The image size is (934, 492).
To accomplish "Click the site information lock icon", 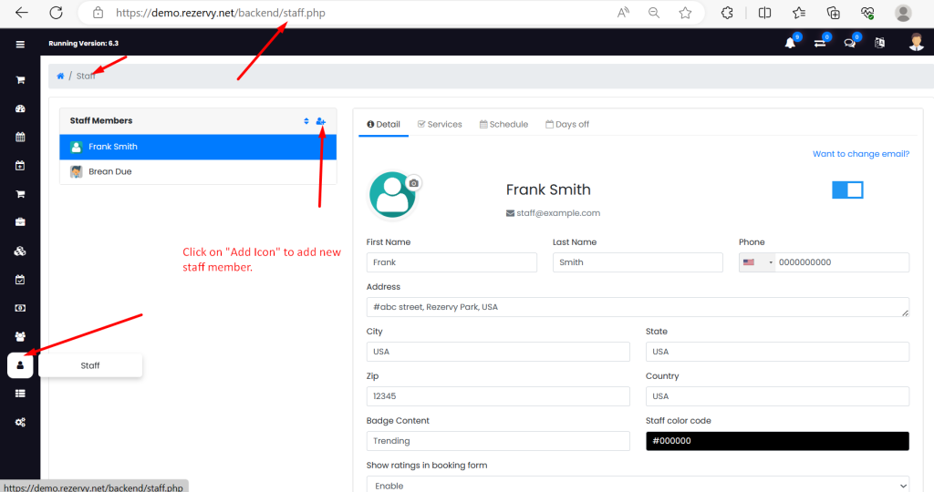I will click(99, 13).
